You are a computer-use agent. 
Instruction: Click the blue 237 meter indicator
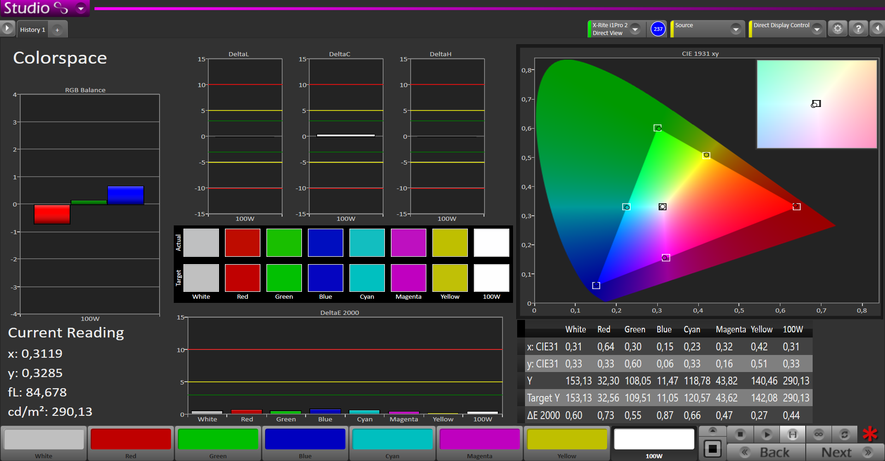[658, 29]
